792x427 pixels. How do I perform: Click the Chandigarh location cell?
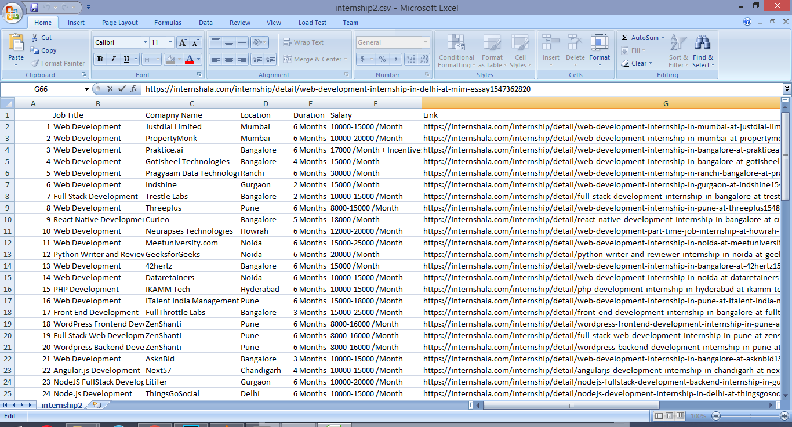click(266, 370)
